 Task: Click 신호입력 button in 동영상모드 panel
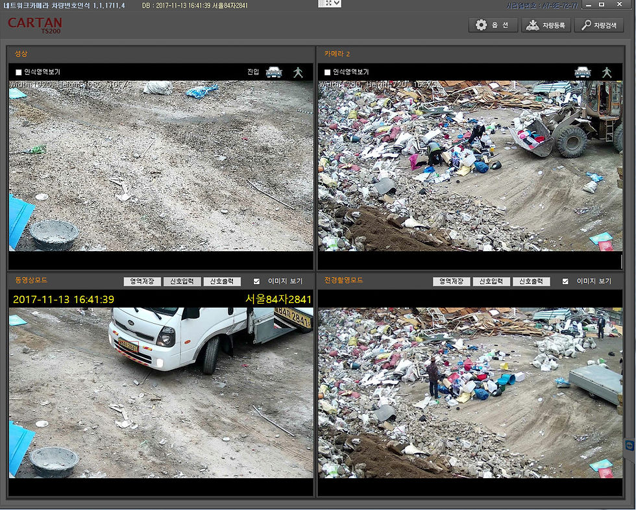[x=182, y=282]
